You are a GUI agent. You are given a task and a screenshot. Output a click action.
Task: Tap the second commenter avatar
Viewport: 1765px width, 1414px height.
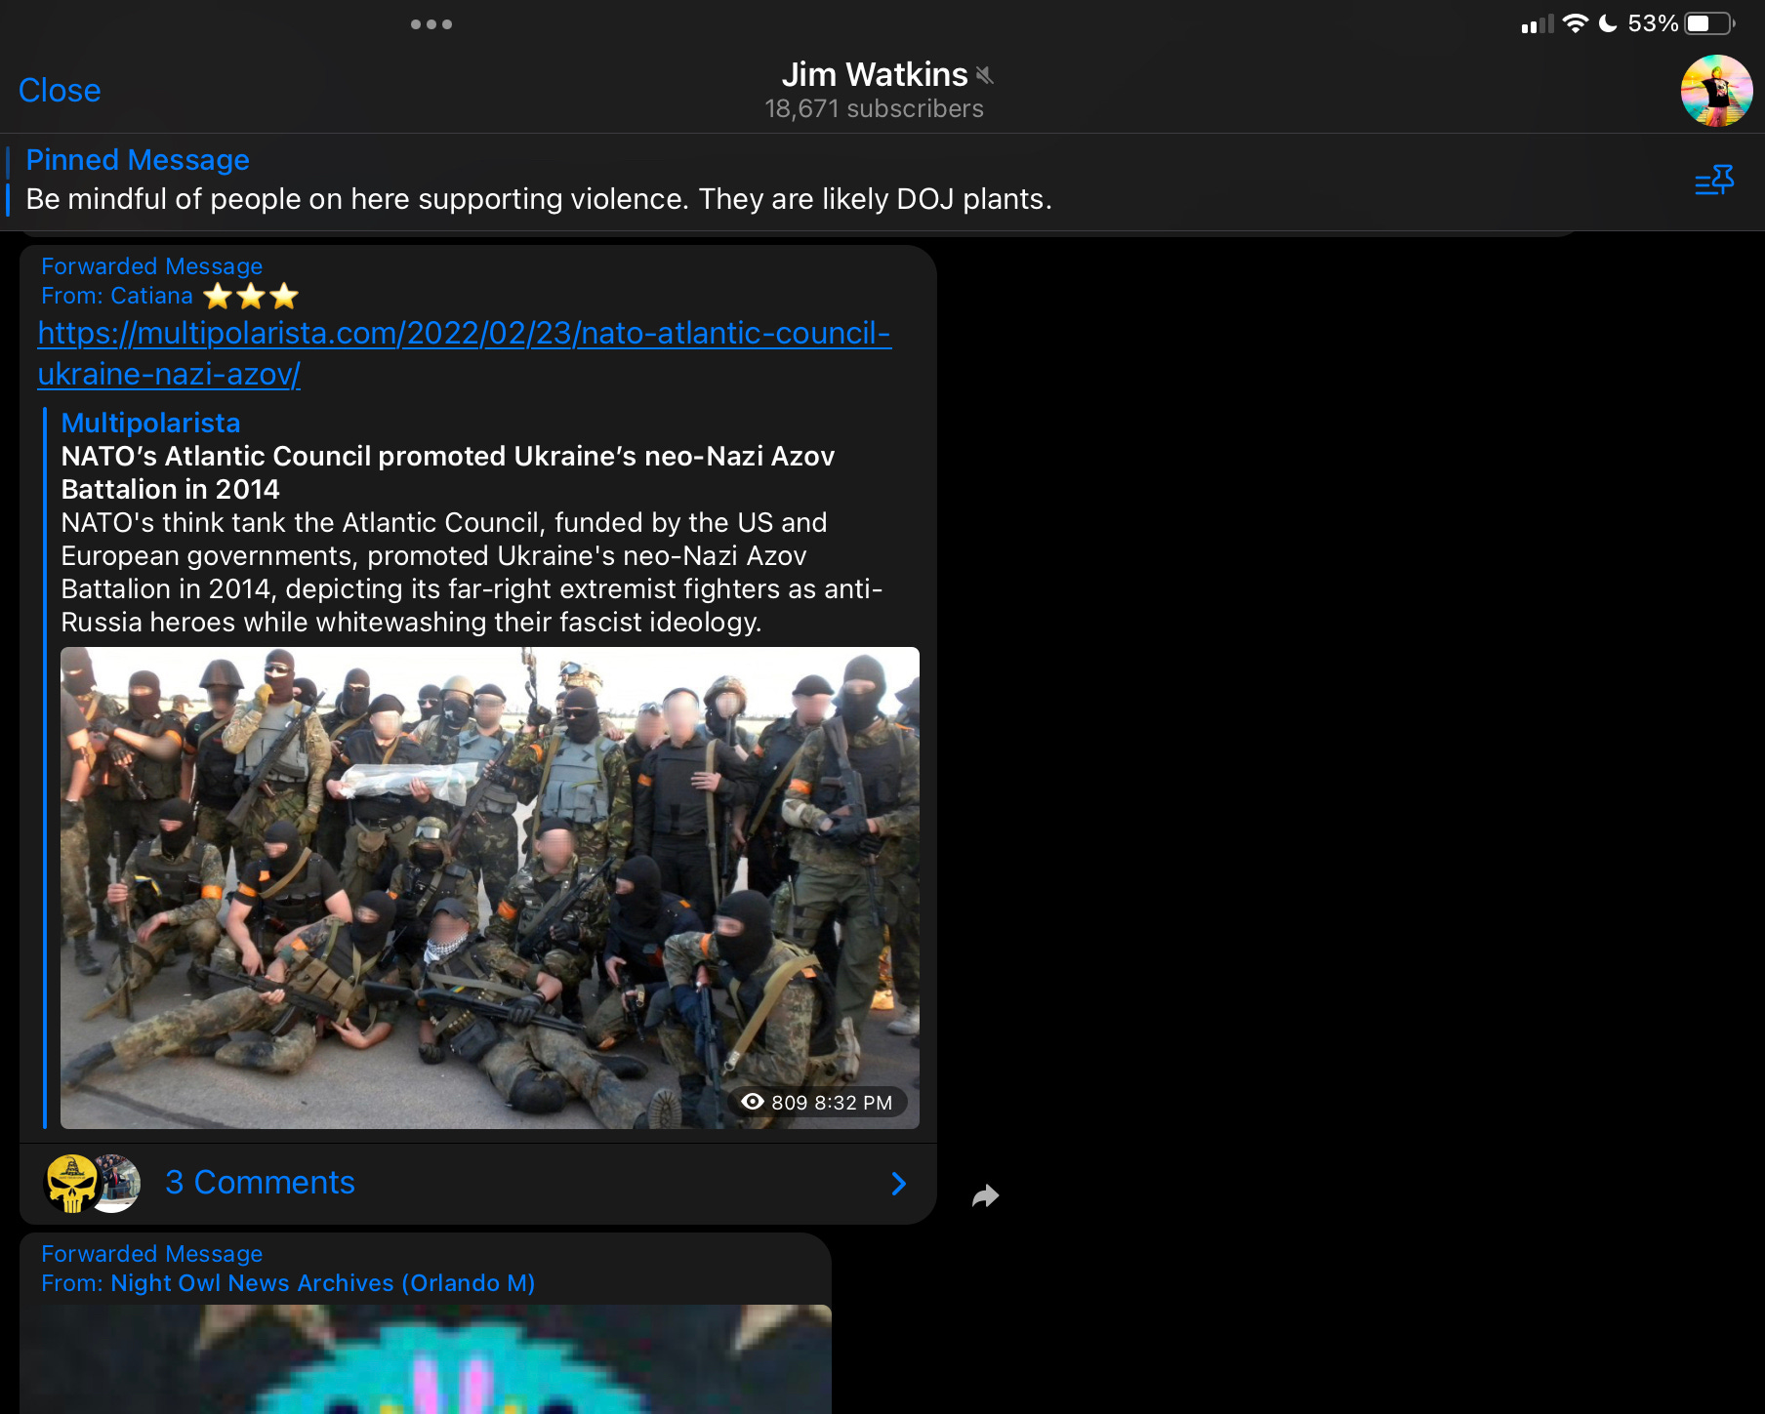[120, 1184]
